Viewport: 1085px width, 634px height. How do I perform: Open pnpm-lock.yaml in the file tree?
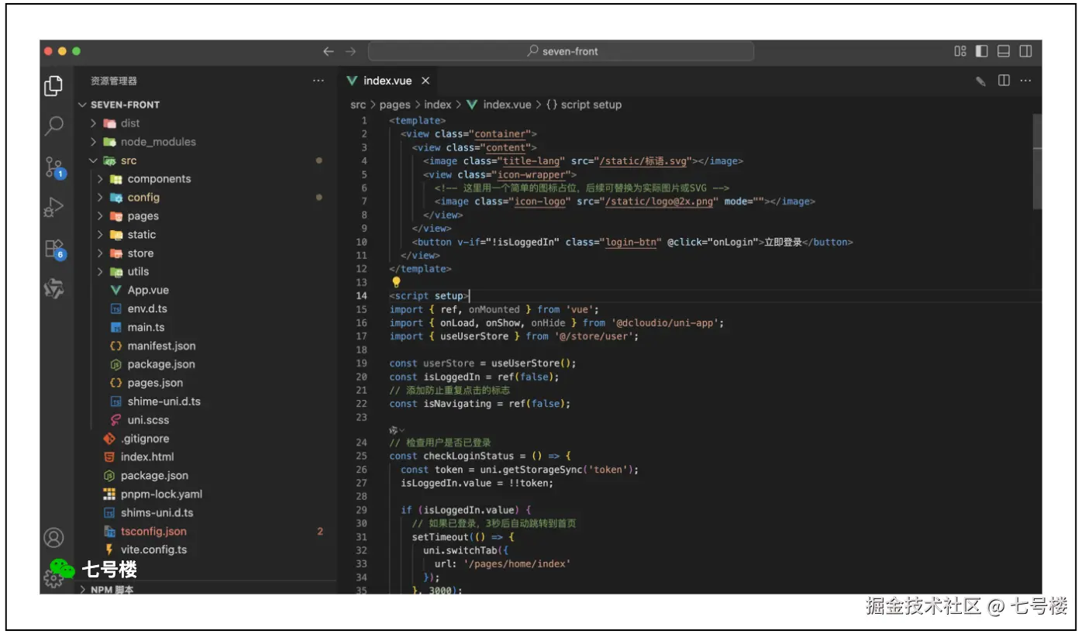[x=161, y=494]
